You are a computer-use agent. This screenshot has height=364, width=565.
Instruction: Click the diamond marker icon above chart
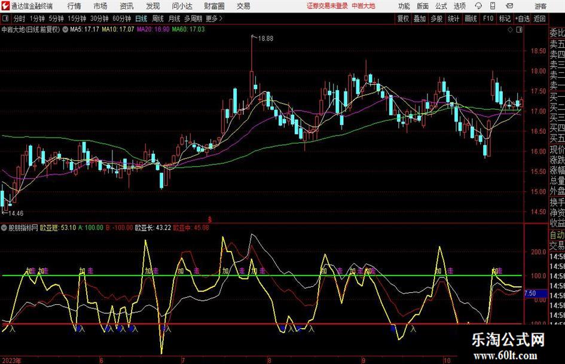pyautogui.click(x=510, y=30)
